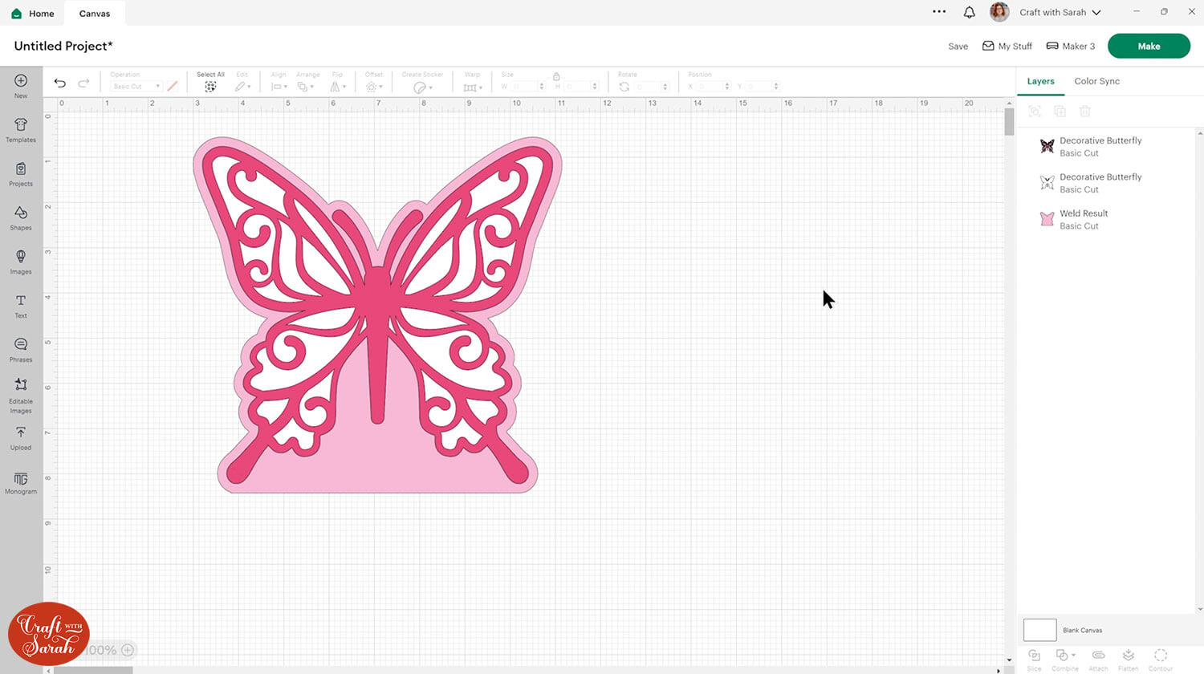Click the Blank Canvas color swatch
The height and width of the screenshot is (674, 1204).
click(1039, 630)
